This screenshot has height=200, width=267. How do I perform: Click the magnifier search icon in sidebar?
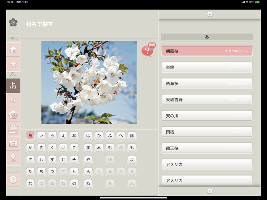pyautogui.click(x=13, y=75)
